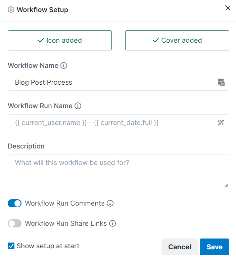The width and height of the screenshot is (236, 259).
Task: Close the Workflow Setup dialog
Action: [x=228, y=8]
